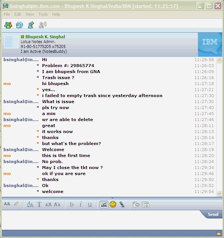224x238 pixels.
Task: Select the highlighter pen tool
Action: [x=16, y=204]
